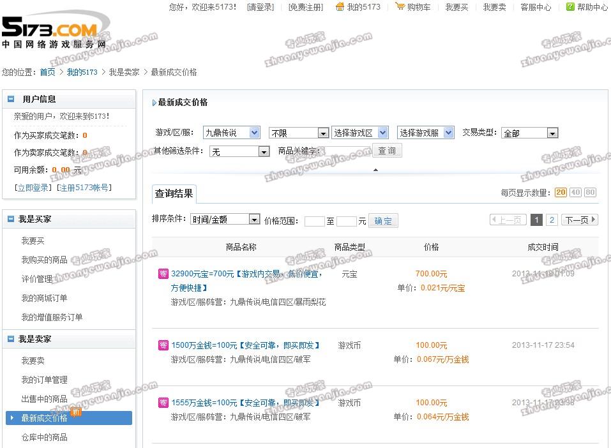Viewport: 611px width, 448px height.
Task: Open the 交易类型 全部 dropdown
Action: click(x=530, y=133)
